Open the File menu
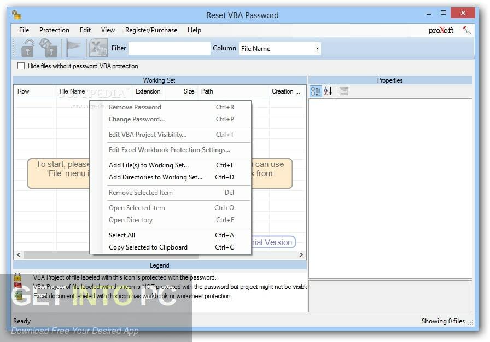The width and height of the screenshot is (490, 342). pos(24,30)
